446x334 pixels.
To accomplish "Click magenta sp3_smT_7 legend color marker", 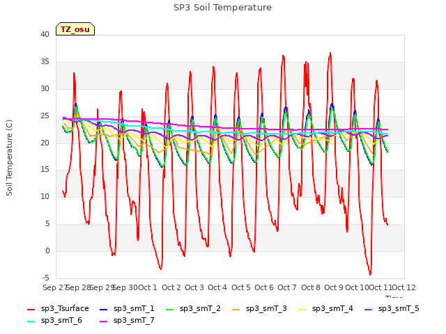I will pyautogui.click(x=104, y=321).
